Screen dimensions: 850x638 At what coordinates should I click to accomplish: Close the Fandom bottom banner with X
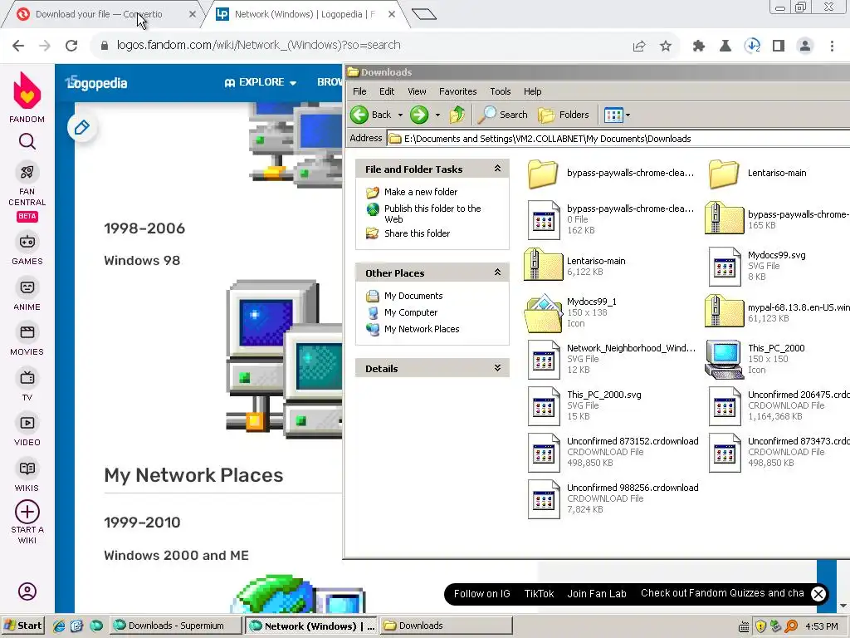click(x=818, y=594)
